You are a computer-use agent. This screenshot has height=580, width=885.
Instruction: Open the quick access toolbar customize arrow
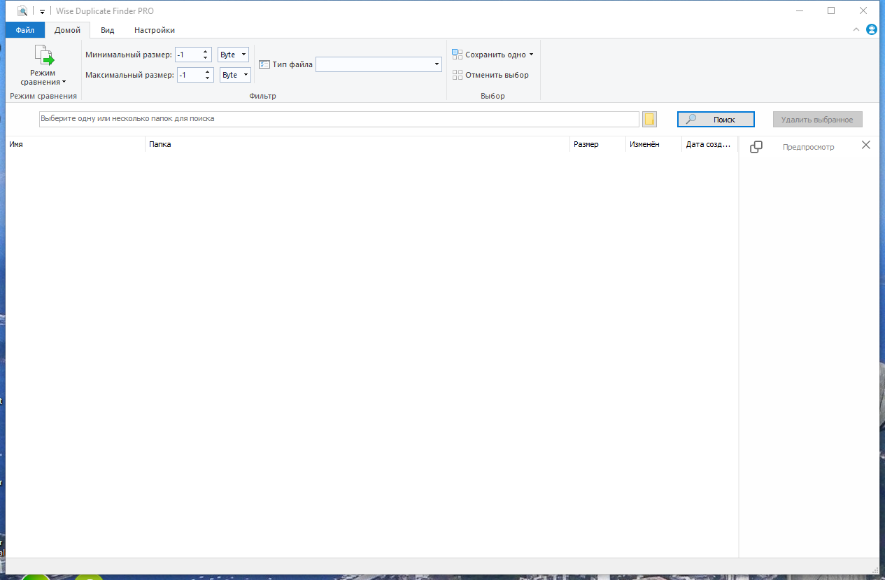click(42, 11)
